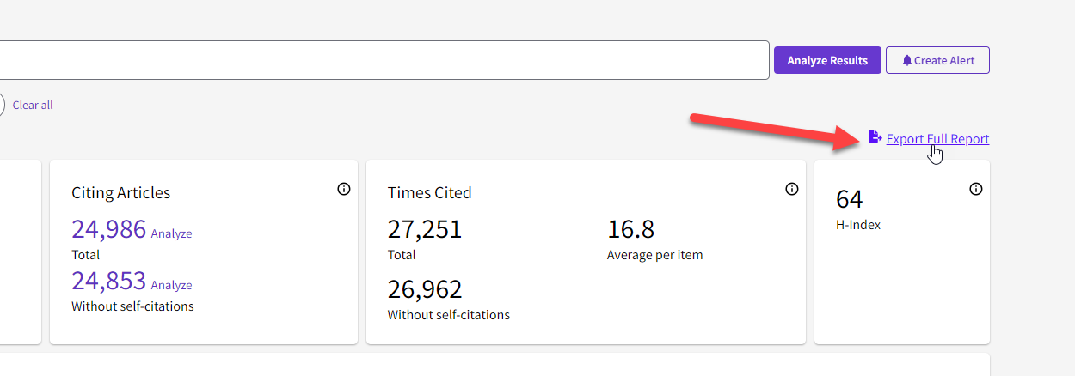Click the rounded filter chip beside Clear all
Image resolution: width=1075 pixels, height=376 pixels.
coord(2,105)
